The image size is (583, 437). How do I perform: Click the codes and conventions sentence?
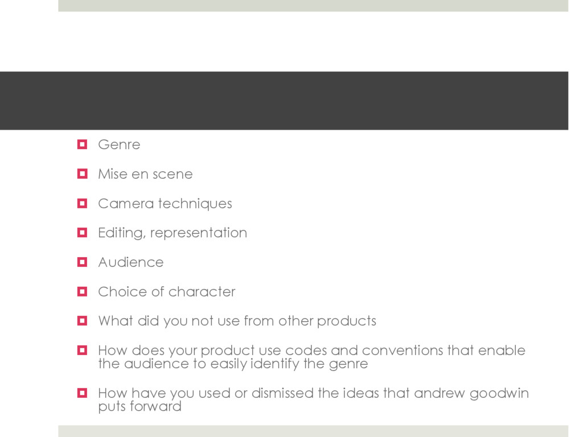pos(311,357)
